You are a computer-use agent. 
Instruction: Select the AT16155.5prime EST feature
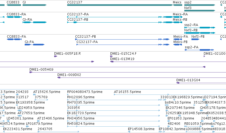[x=142, y=95]
